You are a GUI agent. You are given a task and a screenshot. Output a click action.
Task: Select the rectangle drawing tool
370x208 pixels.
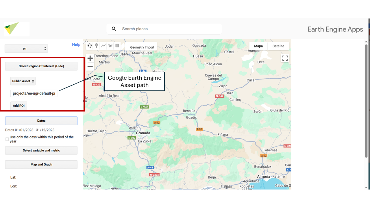tap(117, 46)
